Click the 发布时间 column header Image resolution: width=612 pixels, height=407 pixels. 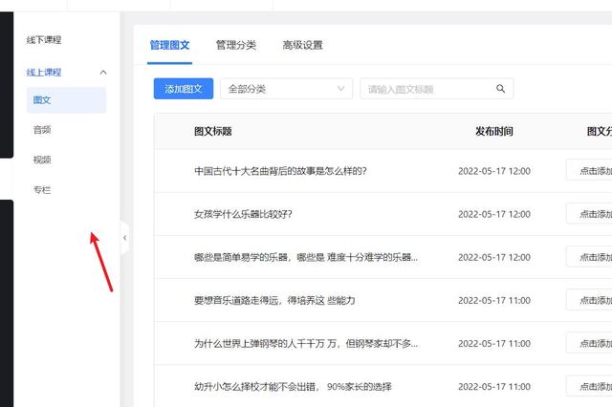click(493, 132)
